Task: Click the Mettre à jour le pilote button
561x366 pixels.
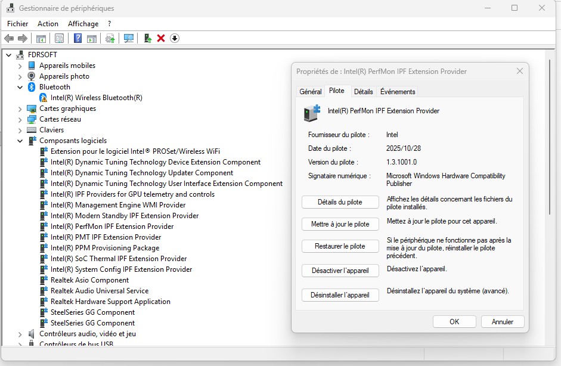Action: (340, 224)
